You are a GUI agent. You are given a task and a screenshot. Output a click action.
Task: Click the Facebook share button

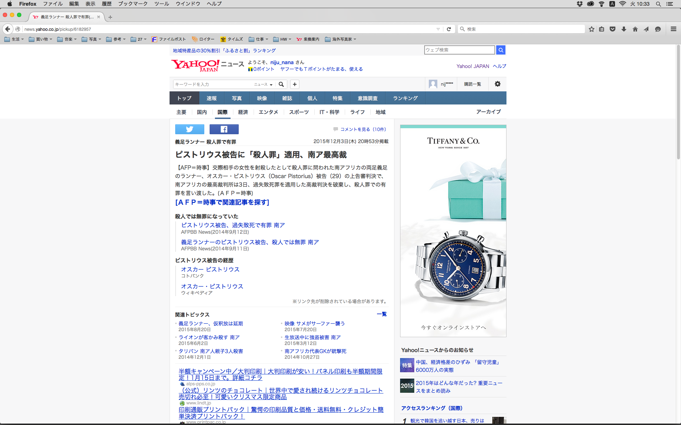pyautogui.click(x=224, y=129)
